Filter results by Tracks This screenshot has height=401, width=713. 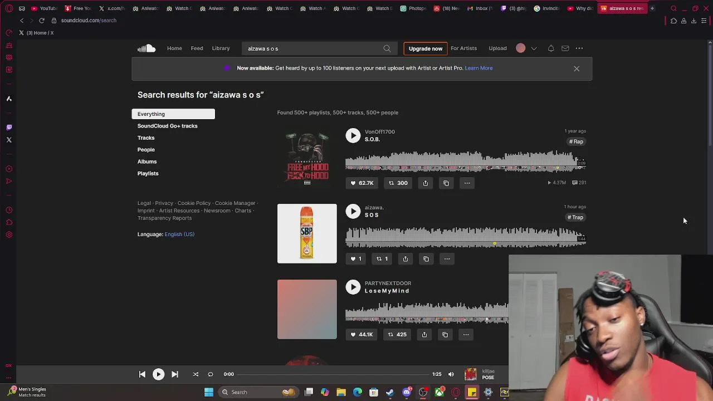point(146,138)
